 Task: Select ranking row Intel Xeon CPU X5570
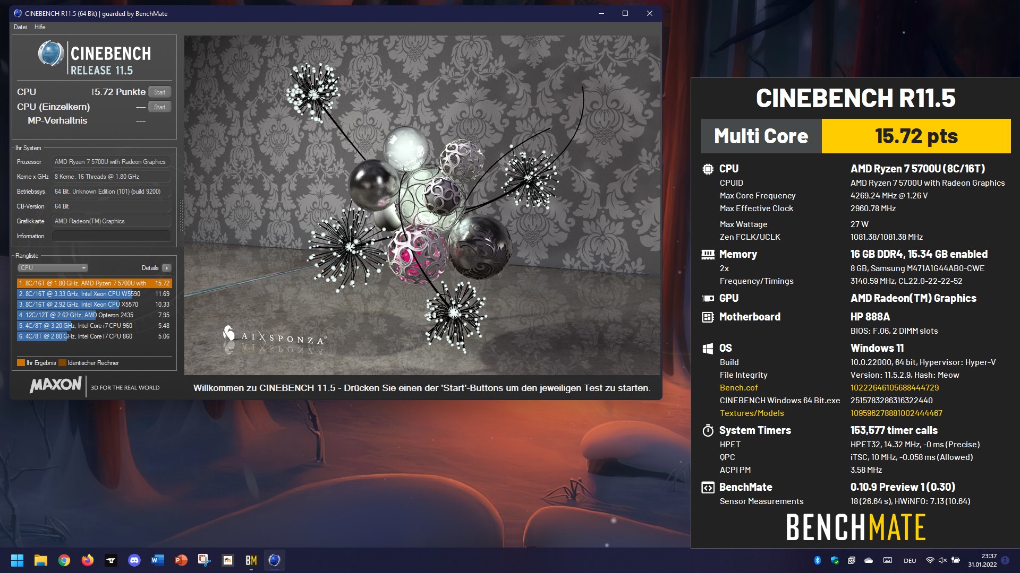tap(94, 305)
